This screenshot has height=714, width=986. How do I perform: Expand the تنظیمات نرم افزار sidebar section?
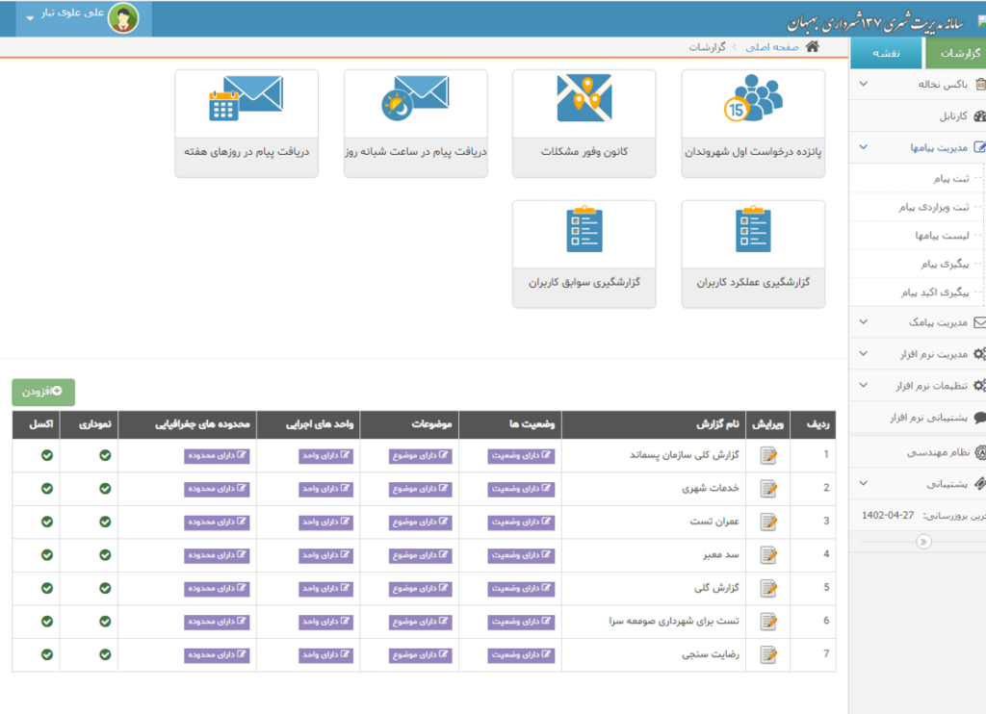tap(915, 386)
